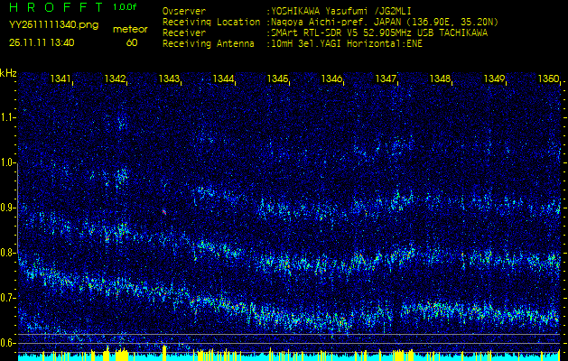The image size is (568, 361).
Task: Click the 0.6 kHz frequency label
Action: point(8,342)
